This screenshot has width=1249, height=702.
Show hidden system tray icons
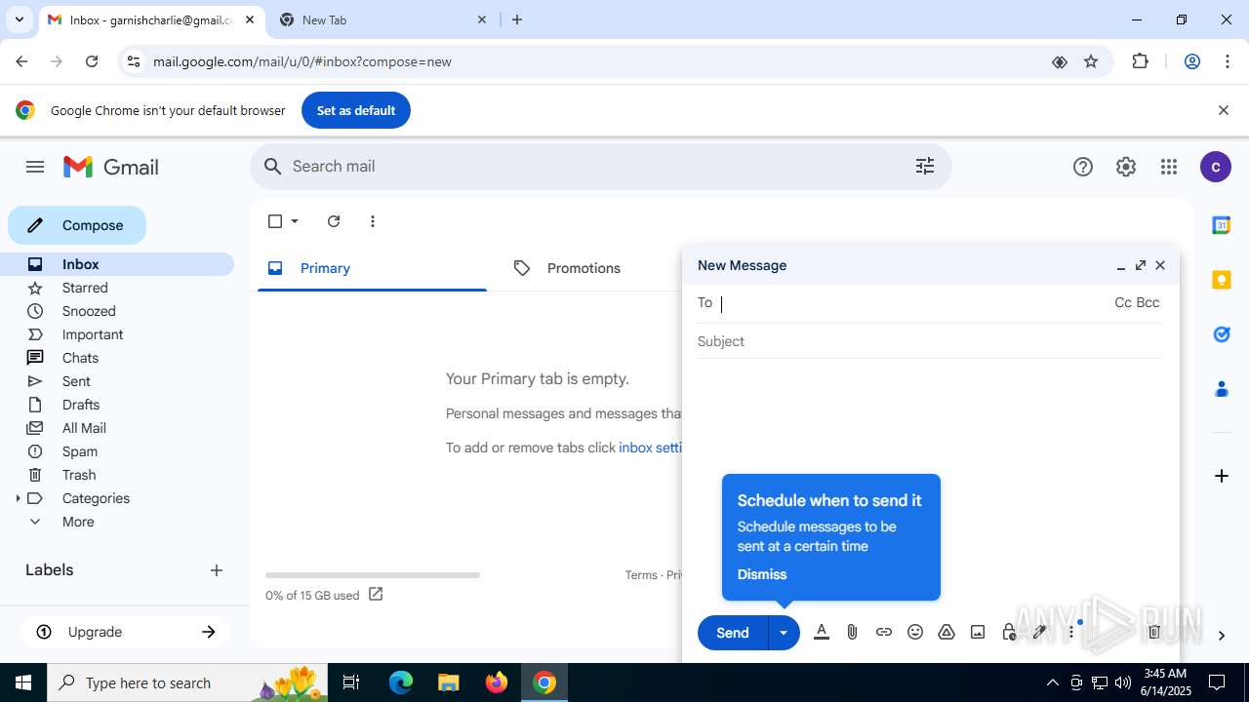point(1052,682)
